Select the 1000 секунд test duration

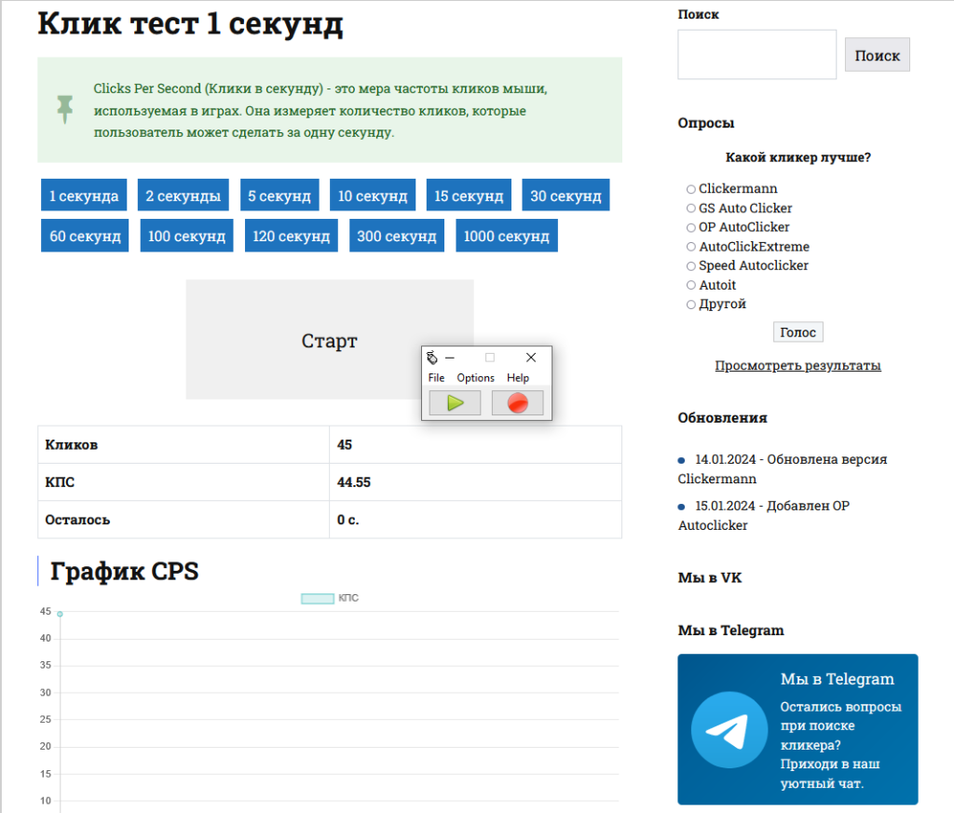[x=506, y=236]
